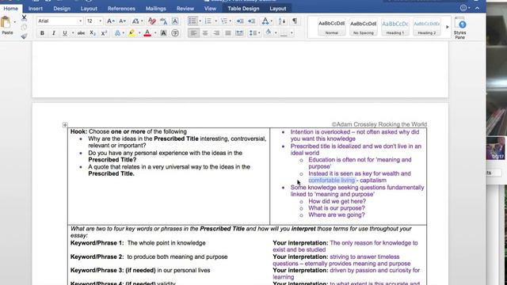
Task: Open the Styles Pane
Action: pyautogui.click(x=460, y=28)
